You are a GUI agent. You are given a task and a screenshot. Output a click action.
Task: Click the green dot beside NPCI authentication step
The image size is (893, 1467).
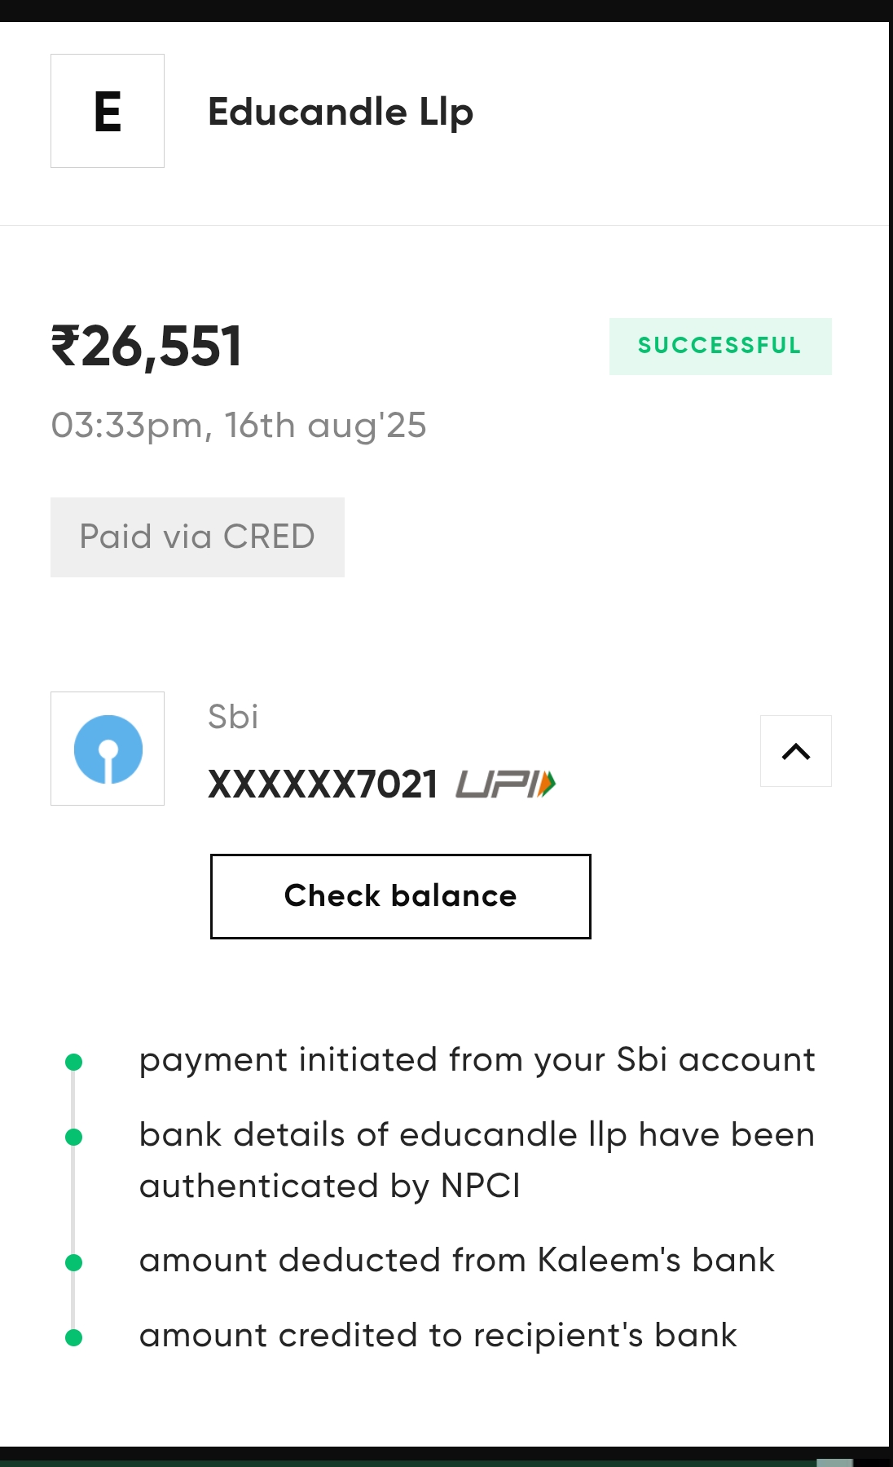73,1137
